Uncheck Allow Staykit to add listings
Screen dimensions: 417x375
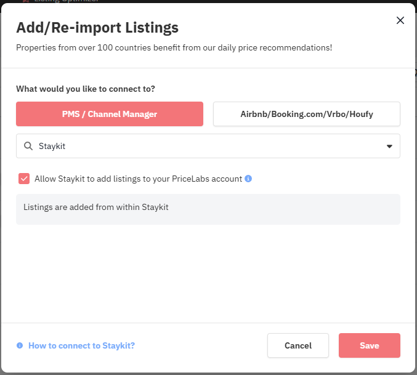pos(24,179)
